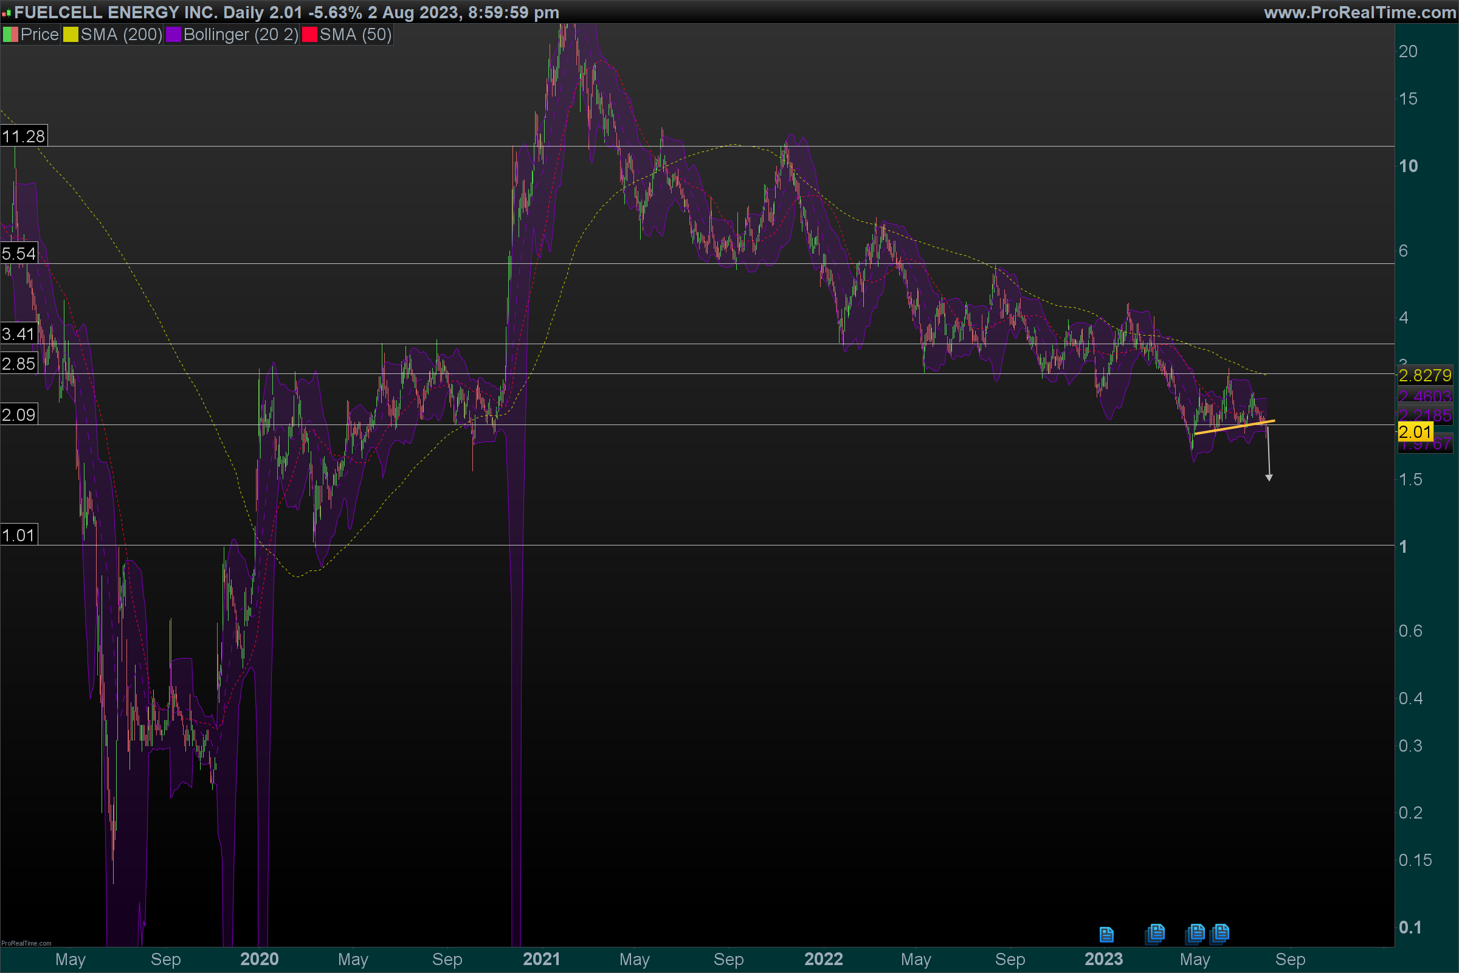1459x973 pixels.
Task: Open the stacked news icon after 2023
Action: 1155,933
